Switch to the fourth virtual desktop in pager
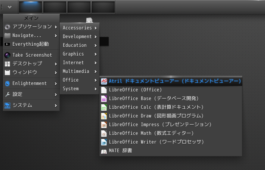265x170 pixels. coord(103,7)
